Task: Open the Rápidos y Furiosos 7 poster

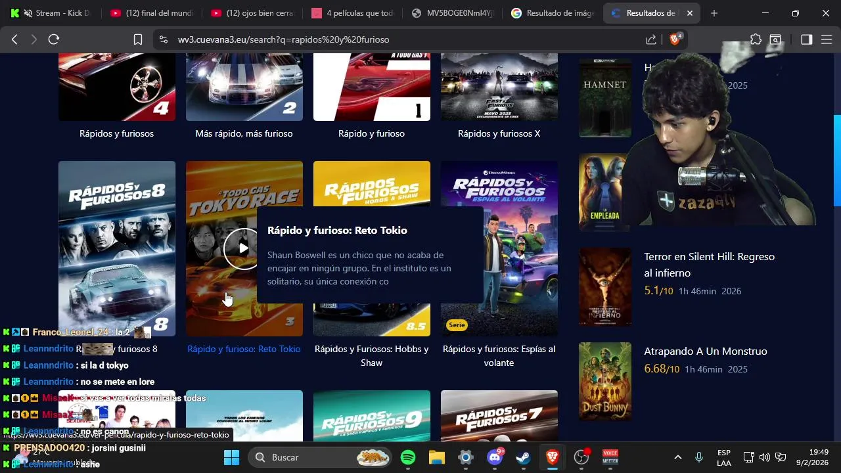Action: click(x=499, y=416)
